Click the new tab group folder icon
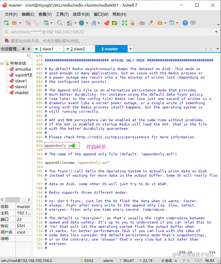 [160, 23]
